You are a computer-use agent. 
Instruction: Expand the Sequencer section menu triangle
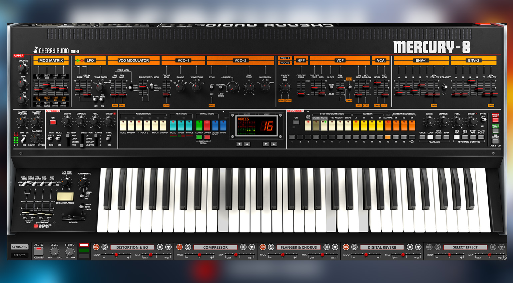(x=308, y=112)
